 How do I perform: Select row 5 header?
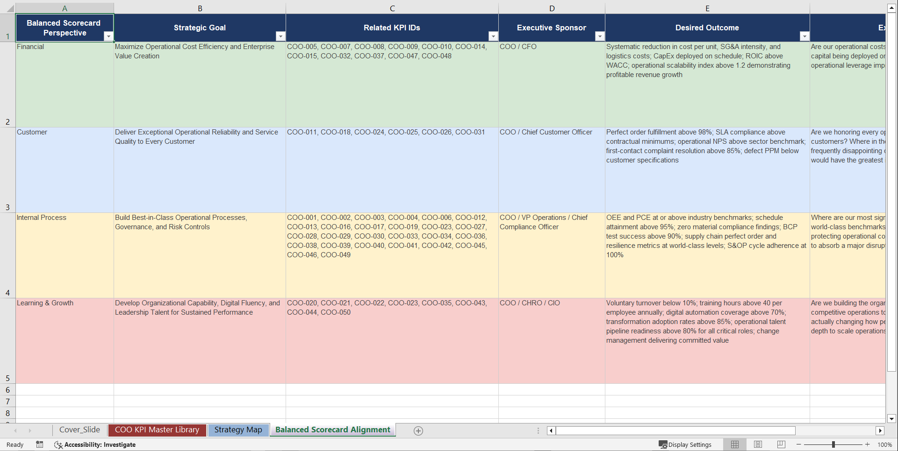[x=7, y=341]
